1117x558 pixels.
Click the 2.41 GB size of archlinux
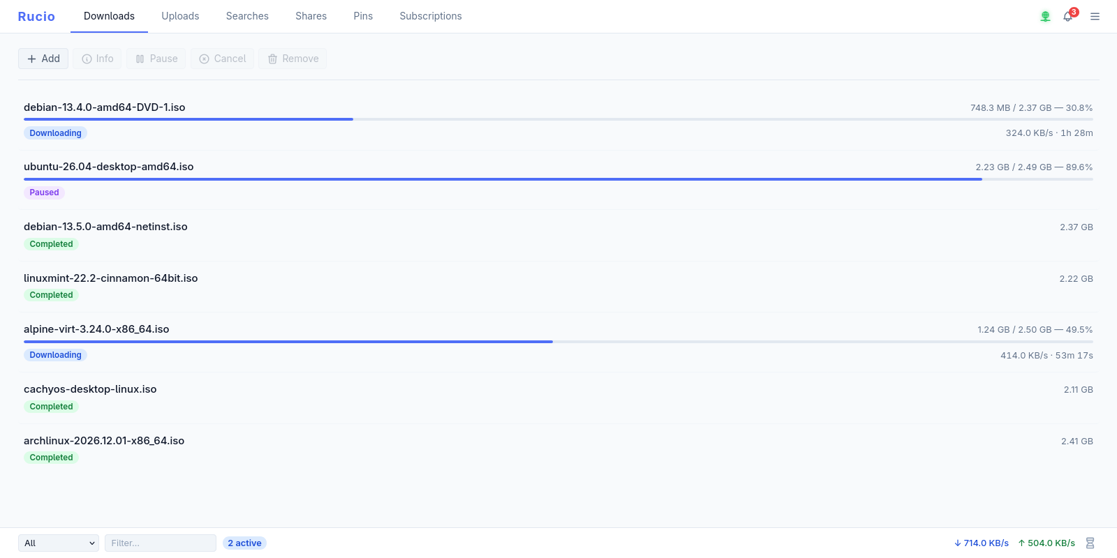pos(1077,442)
